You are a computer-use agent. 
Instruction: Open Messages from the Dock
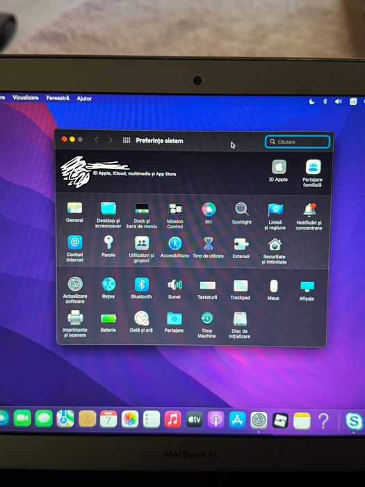tap(44, 419)
